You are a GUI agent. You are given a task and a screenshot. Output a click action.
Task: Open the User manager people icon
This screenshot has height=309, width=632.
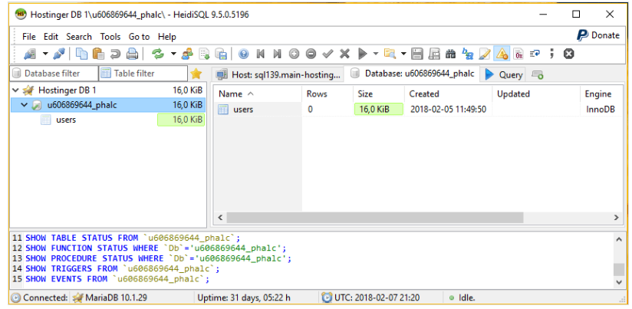pyautogui.click(x=187, y=54)
